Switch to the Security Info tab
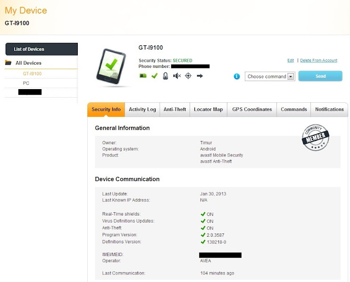Viewport: 350px width, 282px height. [106, 109]
